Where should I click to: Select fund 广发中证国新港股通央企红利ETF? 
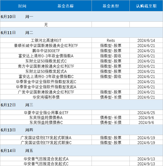point(46,92)
